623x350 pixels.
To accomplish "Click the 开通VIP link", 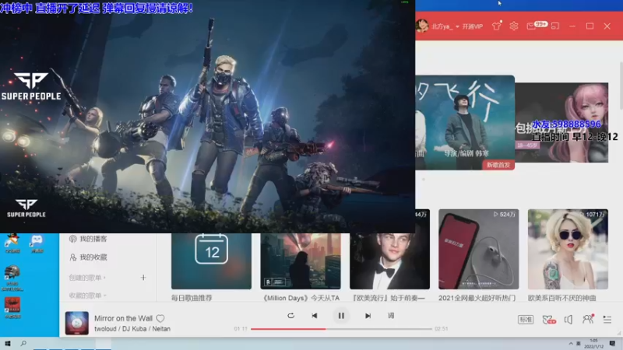I will click(x=473, y=26).
